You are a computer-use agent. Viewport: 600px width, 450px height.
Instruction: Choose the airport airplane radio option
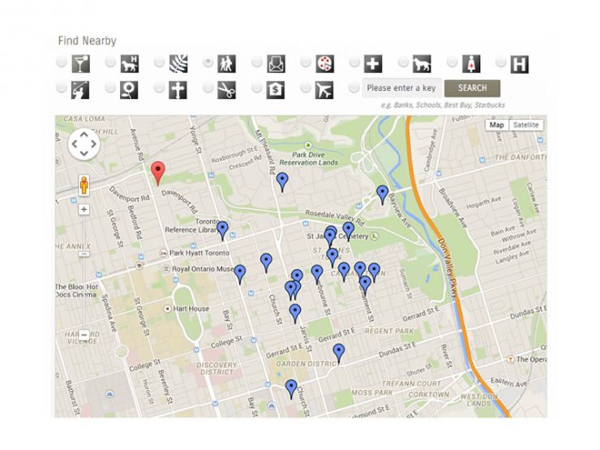tap(306, 88)
